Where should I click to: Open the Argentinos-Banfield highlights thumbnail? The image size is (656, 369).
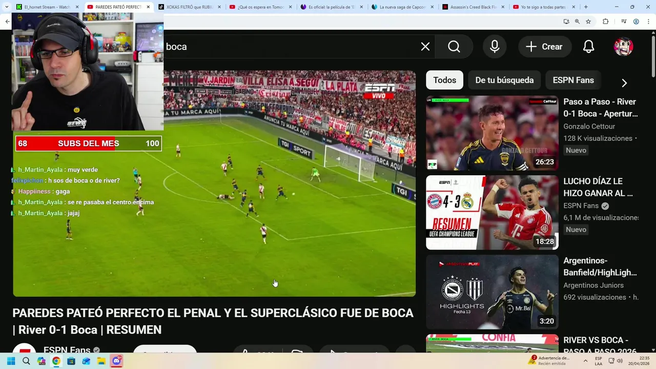pyautogui.click(x=492, y=292)
